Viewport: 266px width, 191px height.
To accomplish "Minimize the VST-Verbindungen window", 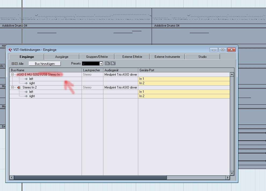I will coord(214,50).
